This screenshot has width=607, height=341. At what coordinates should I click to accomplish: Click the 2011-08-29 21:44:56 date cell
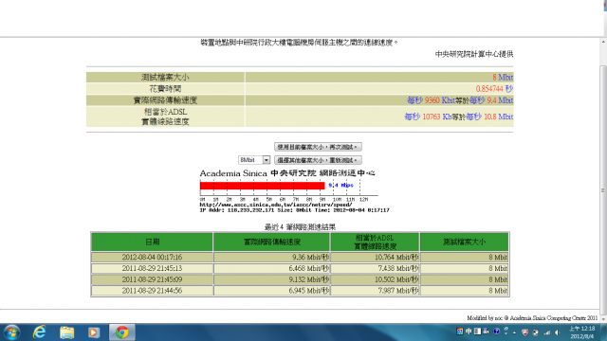[152, 291]
